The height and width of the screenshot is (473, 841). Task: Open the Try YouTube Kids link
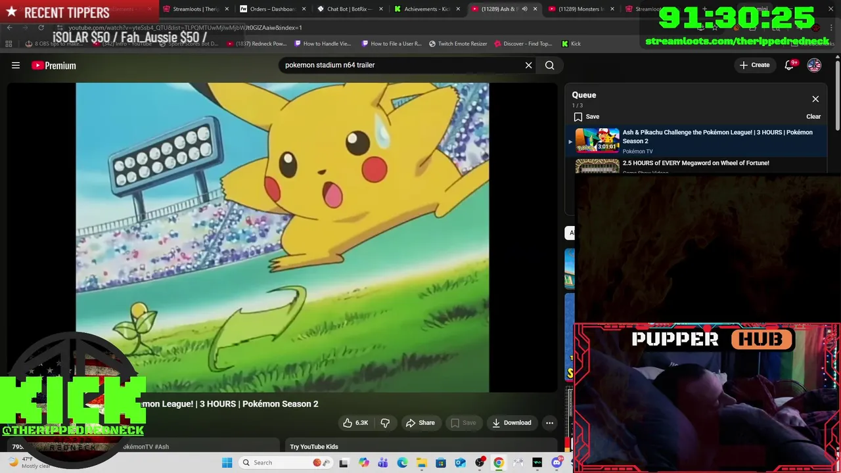[314, 447]
